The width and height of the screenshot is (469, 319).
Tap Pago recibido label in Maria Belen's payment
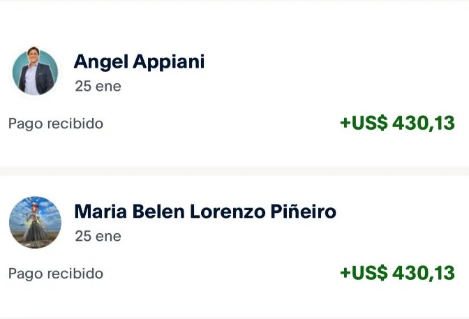pyautogui.click(x=56, y=274)
